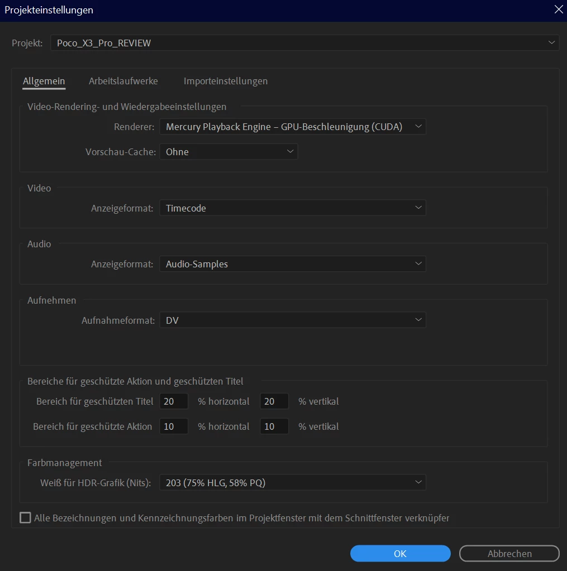
Task: Expand the Renderer dropdown
Action: coord(293,127)
